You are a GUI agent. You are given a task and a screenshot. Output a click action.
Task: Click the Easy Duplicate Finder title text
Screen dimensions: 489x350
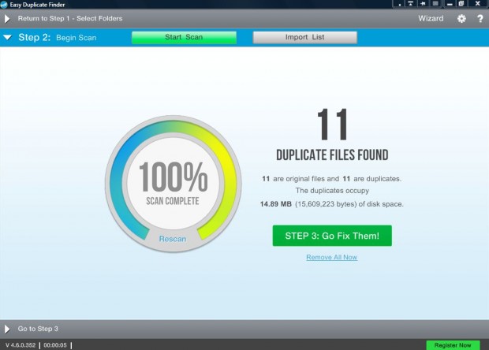pyautogui.click(x=37, y=5)
